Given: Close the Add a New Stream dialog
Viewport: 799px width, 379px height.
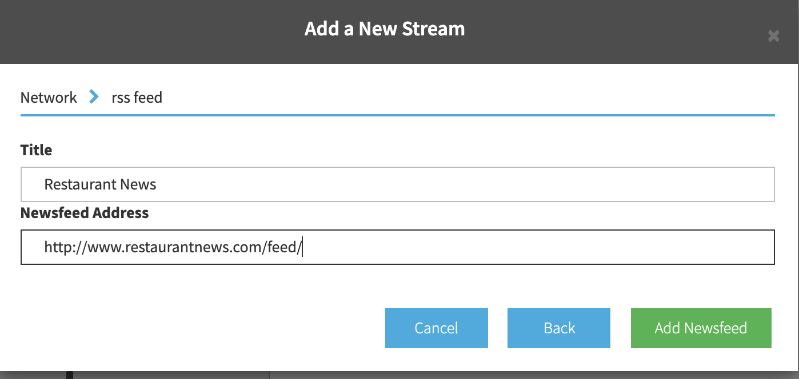Looking at the screenshot, I should (x=773, y=37).
